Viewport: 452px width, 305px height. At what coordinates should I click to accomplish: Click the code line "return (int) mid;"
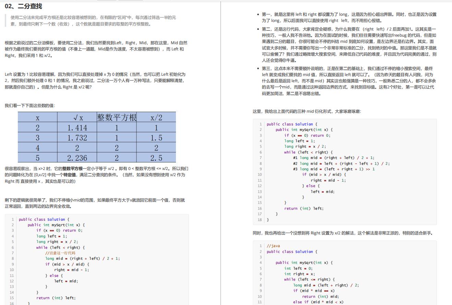pos(320,296)
